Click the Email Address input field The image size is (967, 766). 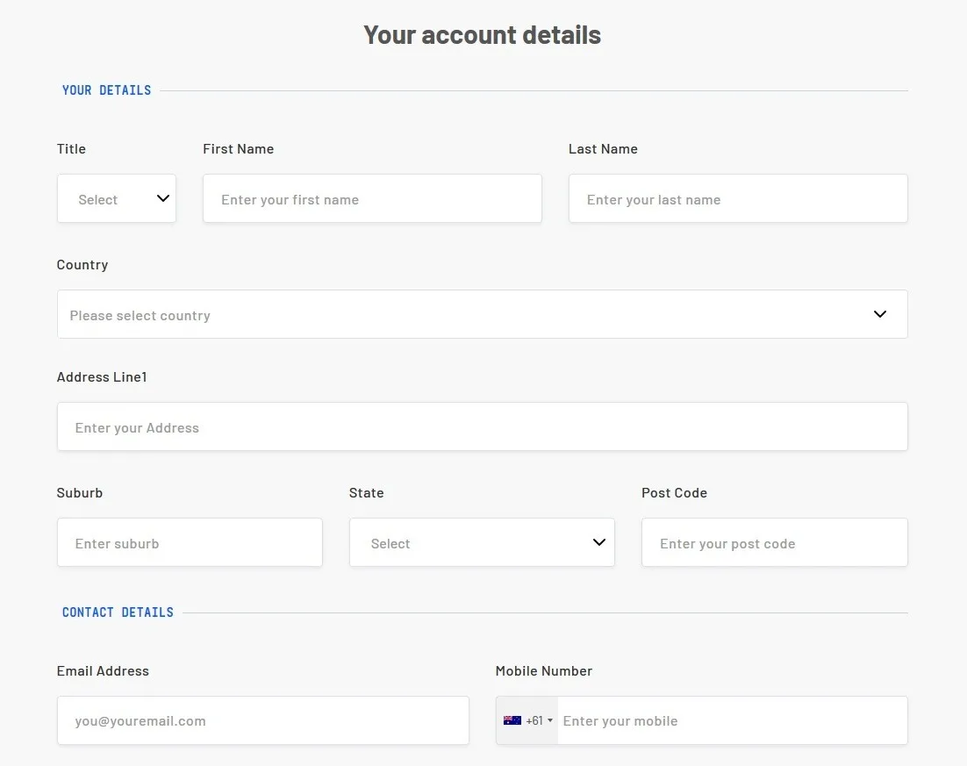tap(262, 721)
